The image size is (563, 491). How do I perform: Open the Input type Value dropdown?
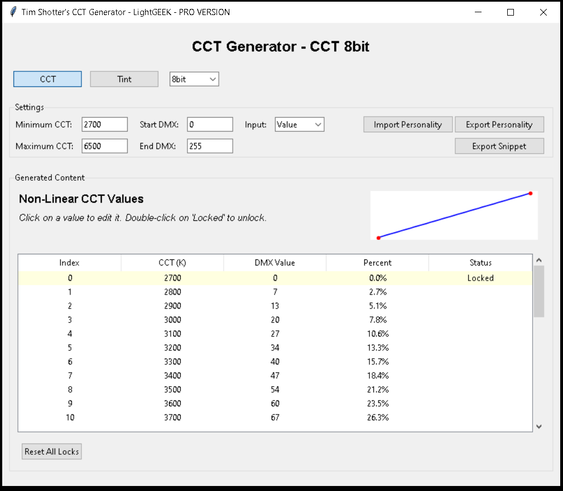[299, 125]
